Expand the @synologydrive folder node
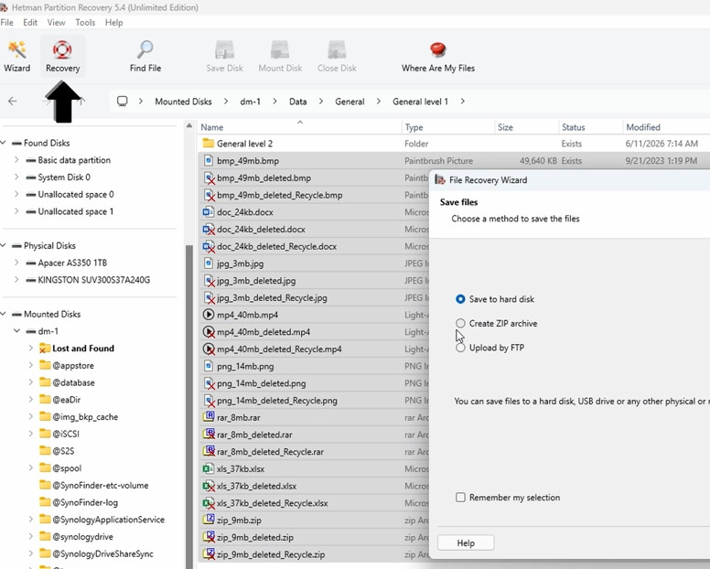 point(30,536)
